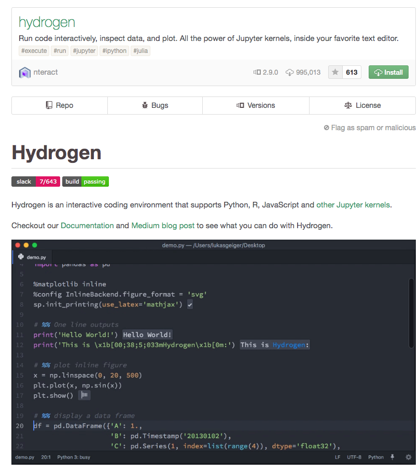The image size is (420, 473).
Task: Open the nteract author avatar
Action: click(25, 73)
